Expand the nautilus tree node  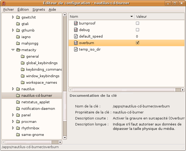pos(13,89)
